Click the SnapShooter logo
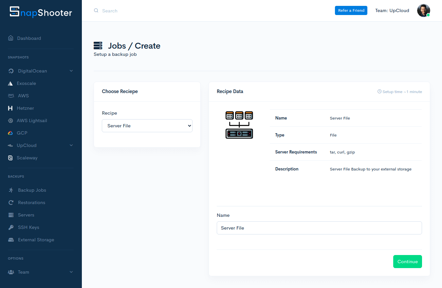 point(41,12)
